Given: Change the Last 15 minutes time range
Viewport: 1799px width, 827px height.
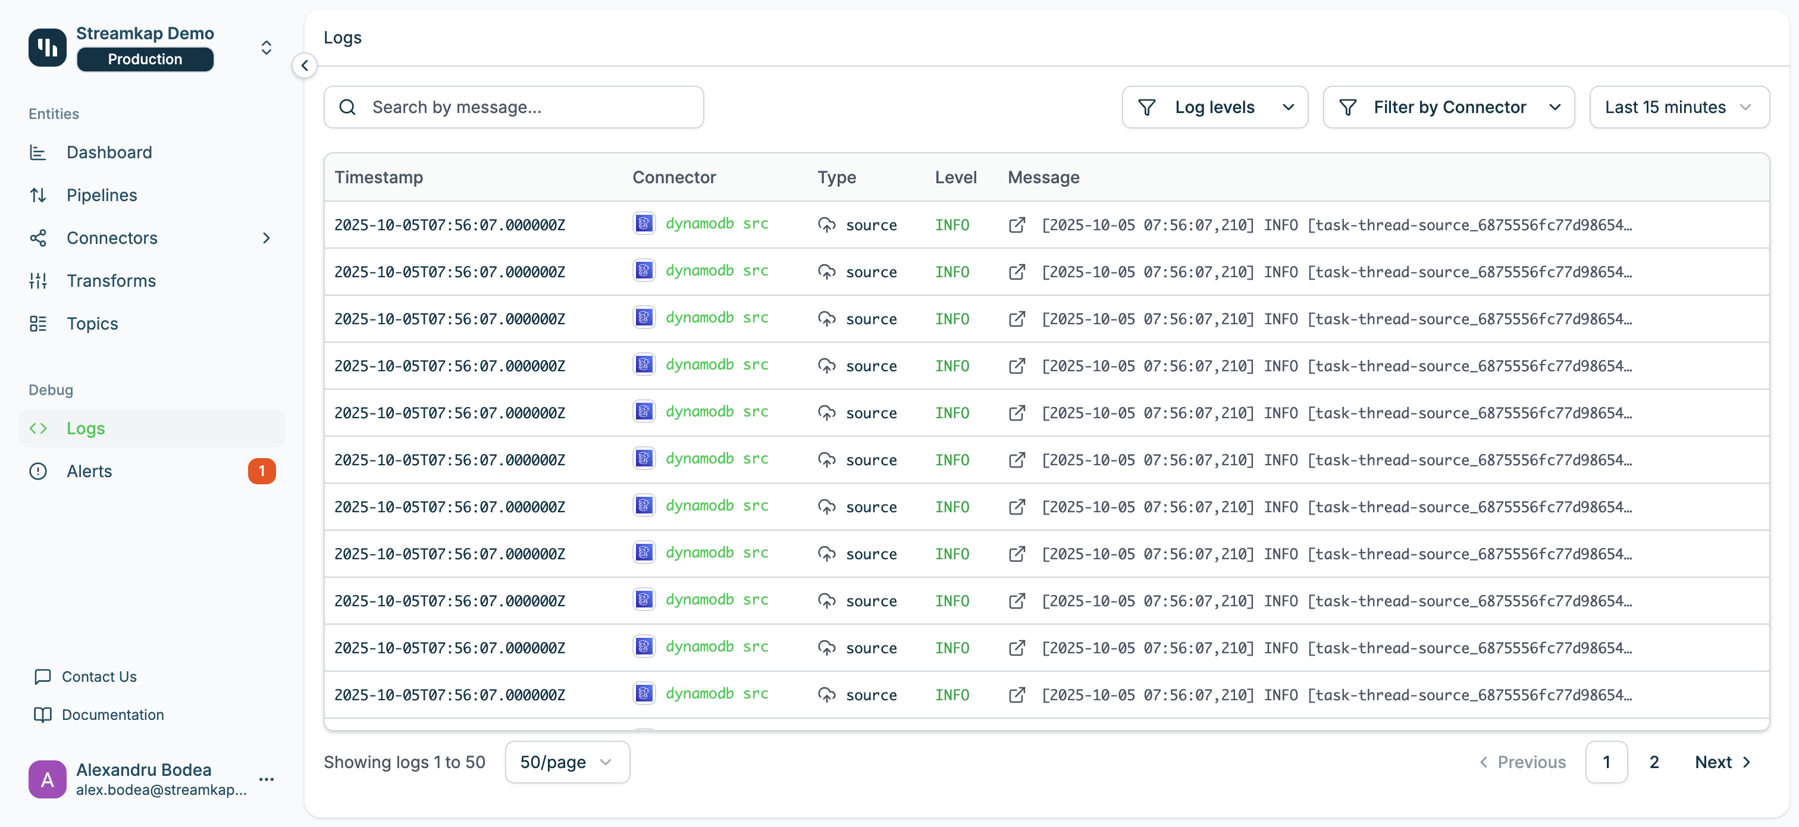Looking at the screenshot, I should [x=1678, y=107].
